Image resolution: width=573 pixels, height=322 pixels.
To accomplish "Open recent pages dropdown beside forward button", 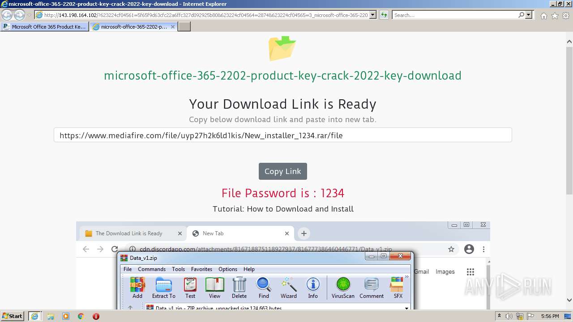I will click(x=29, y=15).
